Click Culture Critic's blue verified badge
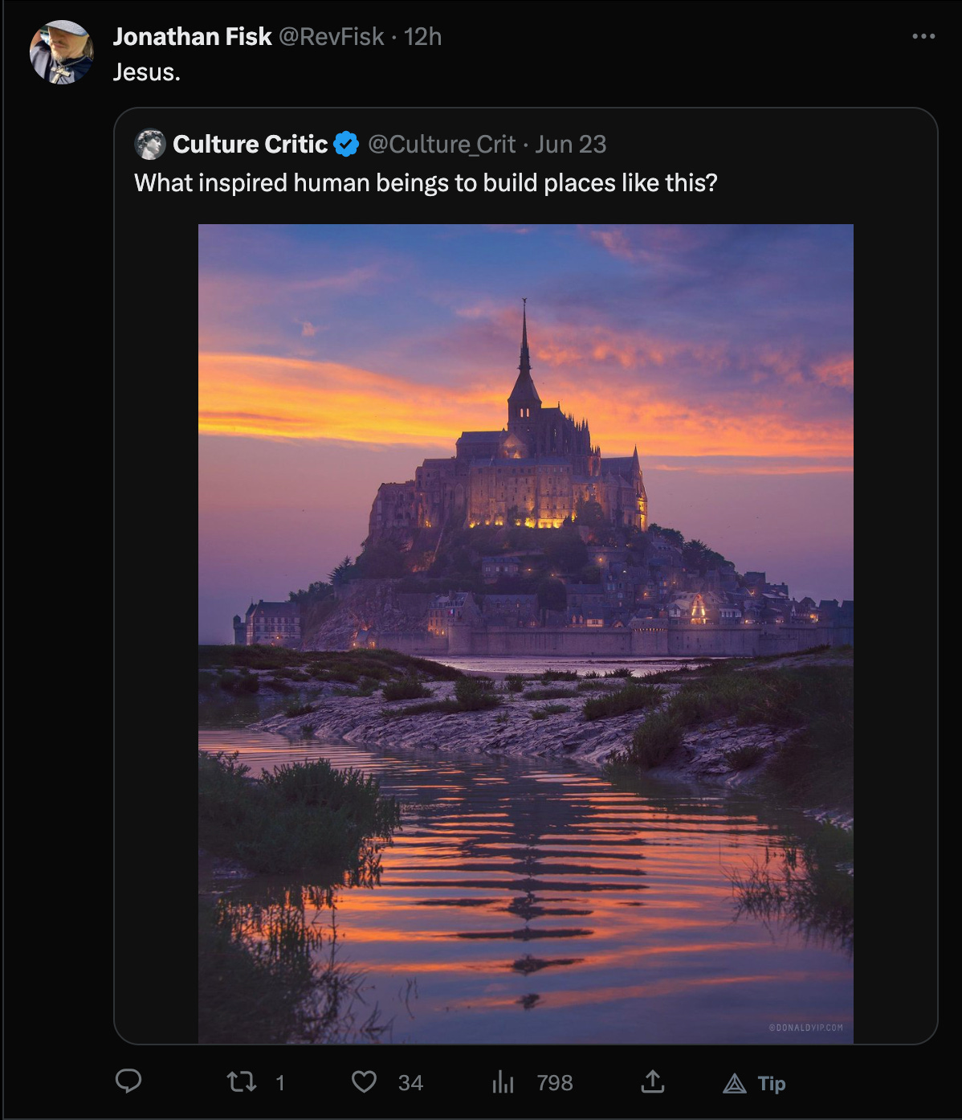Image resolution: width=962 pixels, height=1120 pixels. 346,145
